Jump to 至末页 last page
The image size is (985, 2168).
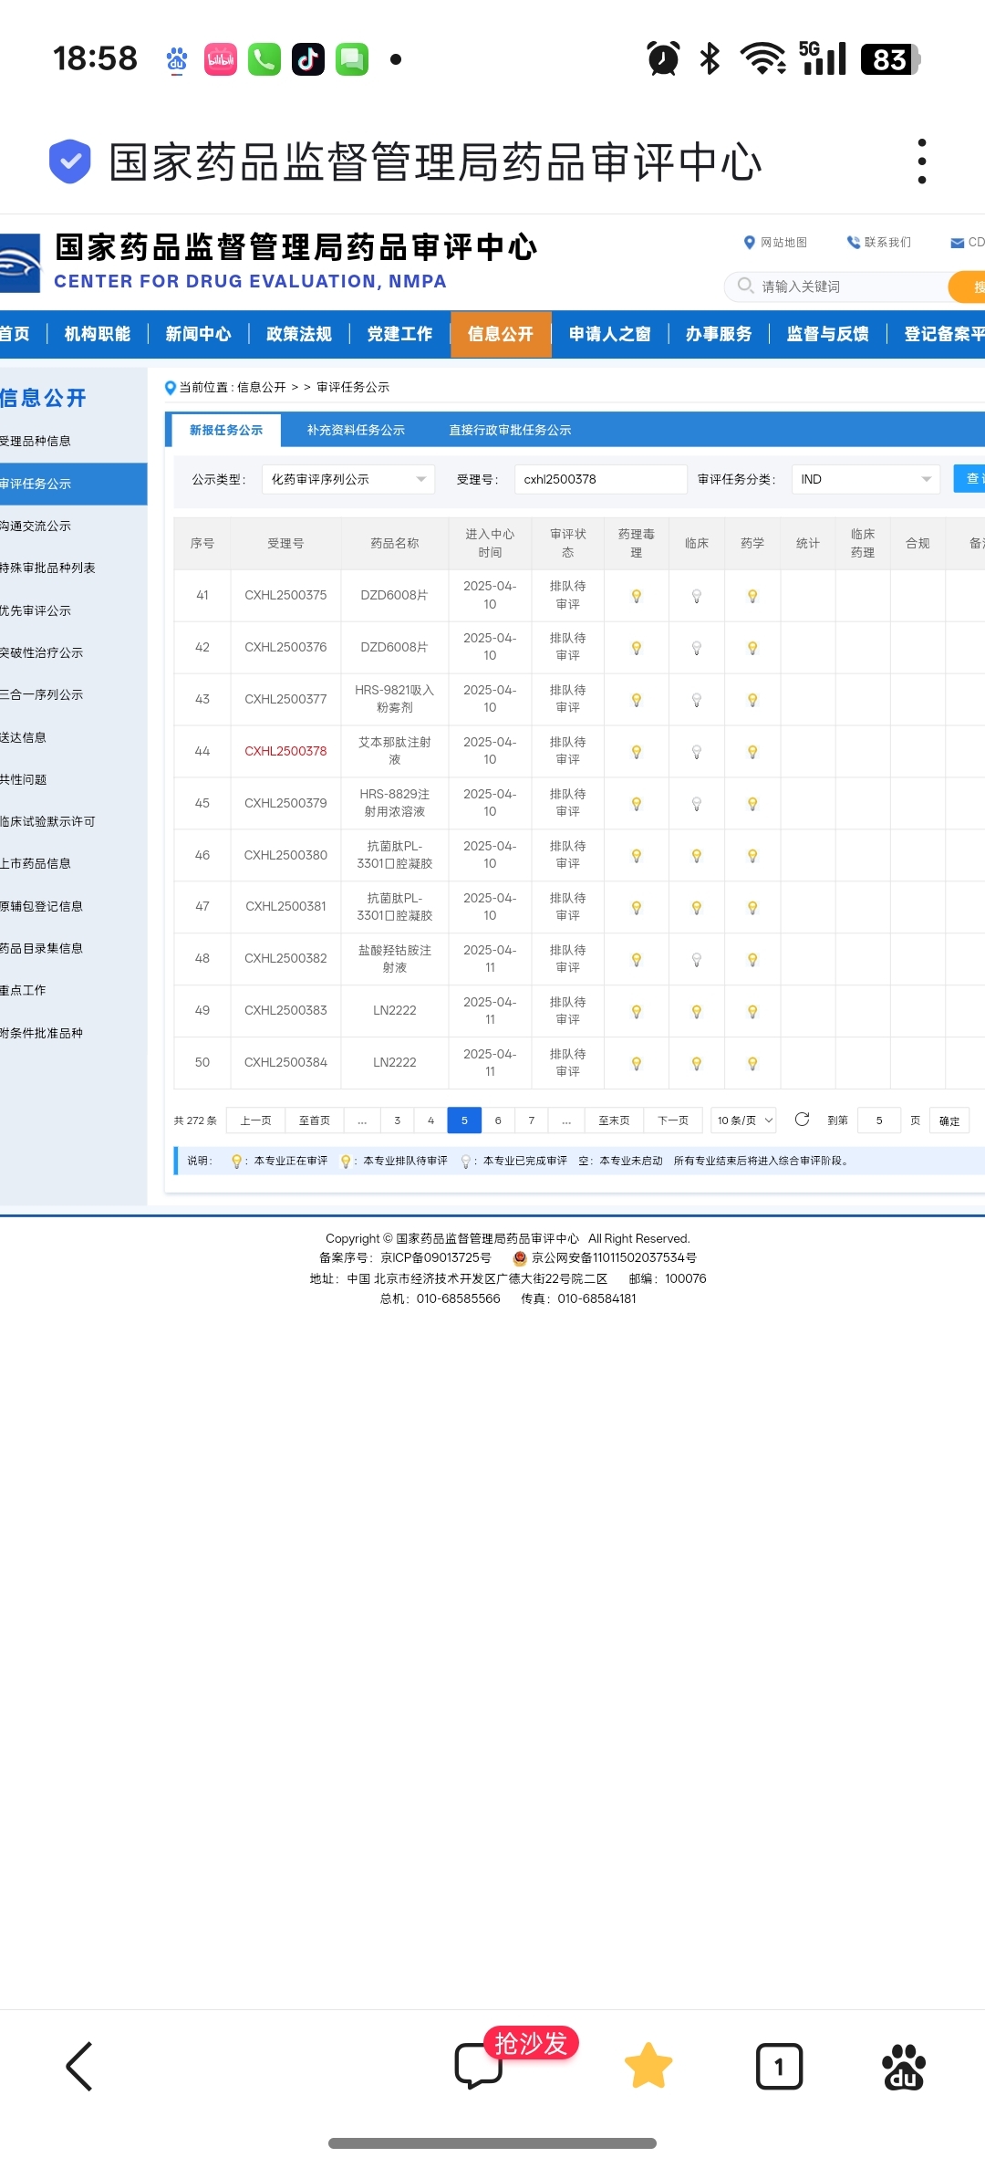click(x=614, y=1120)
